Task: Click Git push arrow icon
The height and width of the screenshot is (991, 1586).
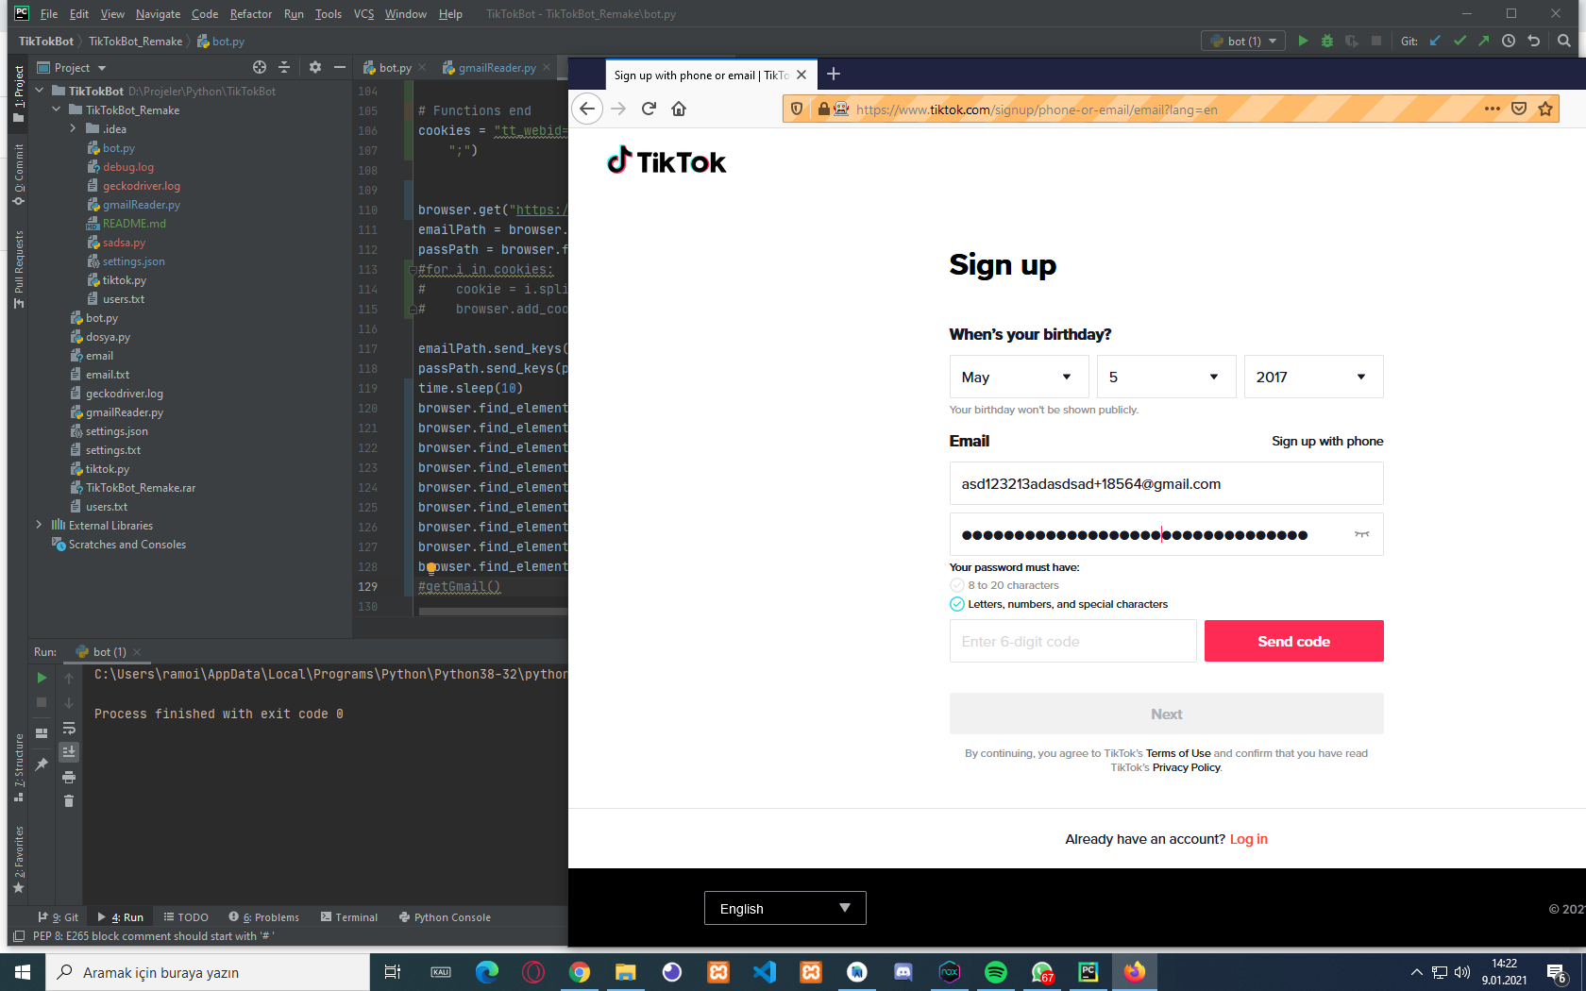Action: pyautogui.click(x=1484, y=41)
